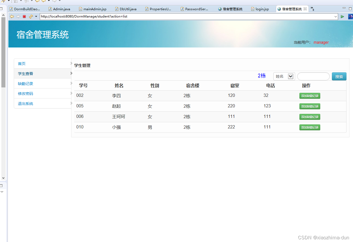Click the 宿舍管理系统 page title

(x=43, y=35)
